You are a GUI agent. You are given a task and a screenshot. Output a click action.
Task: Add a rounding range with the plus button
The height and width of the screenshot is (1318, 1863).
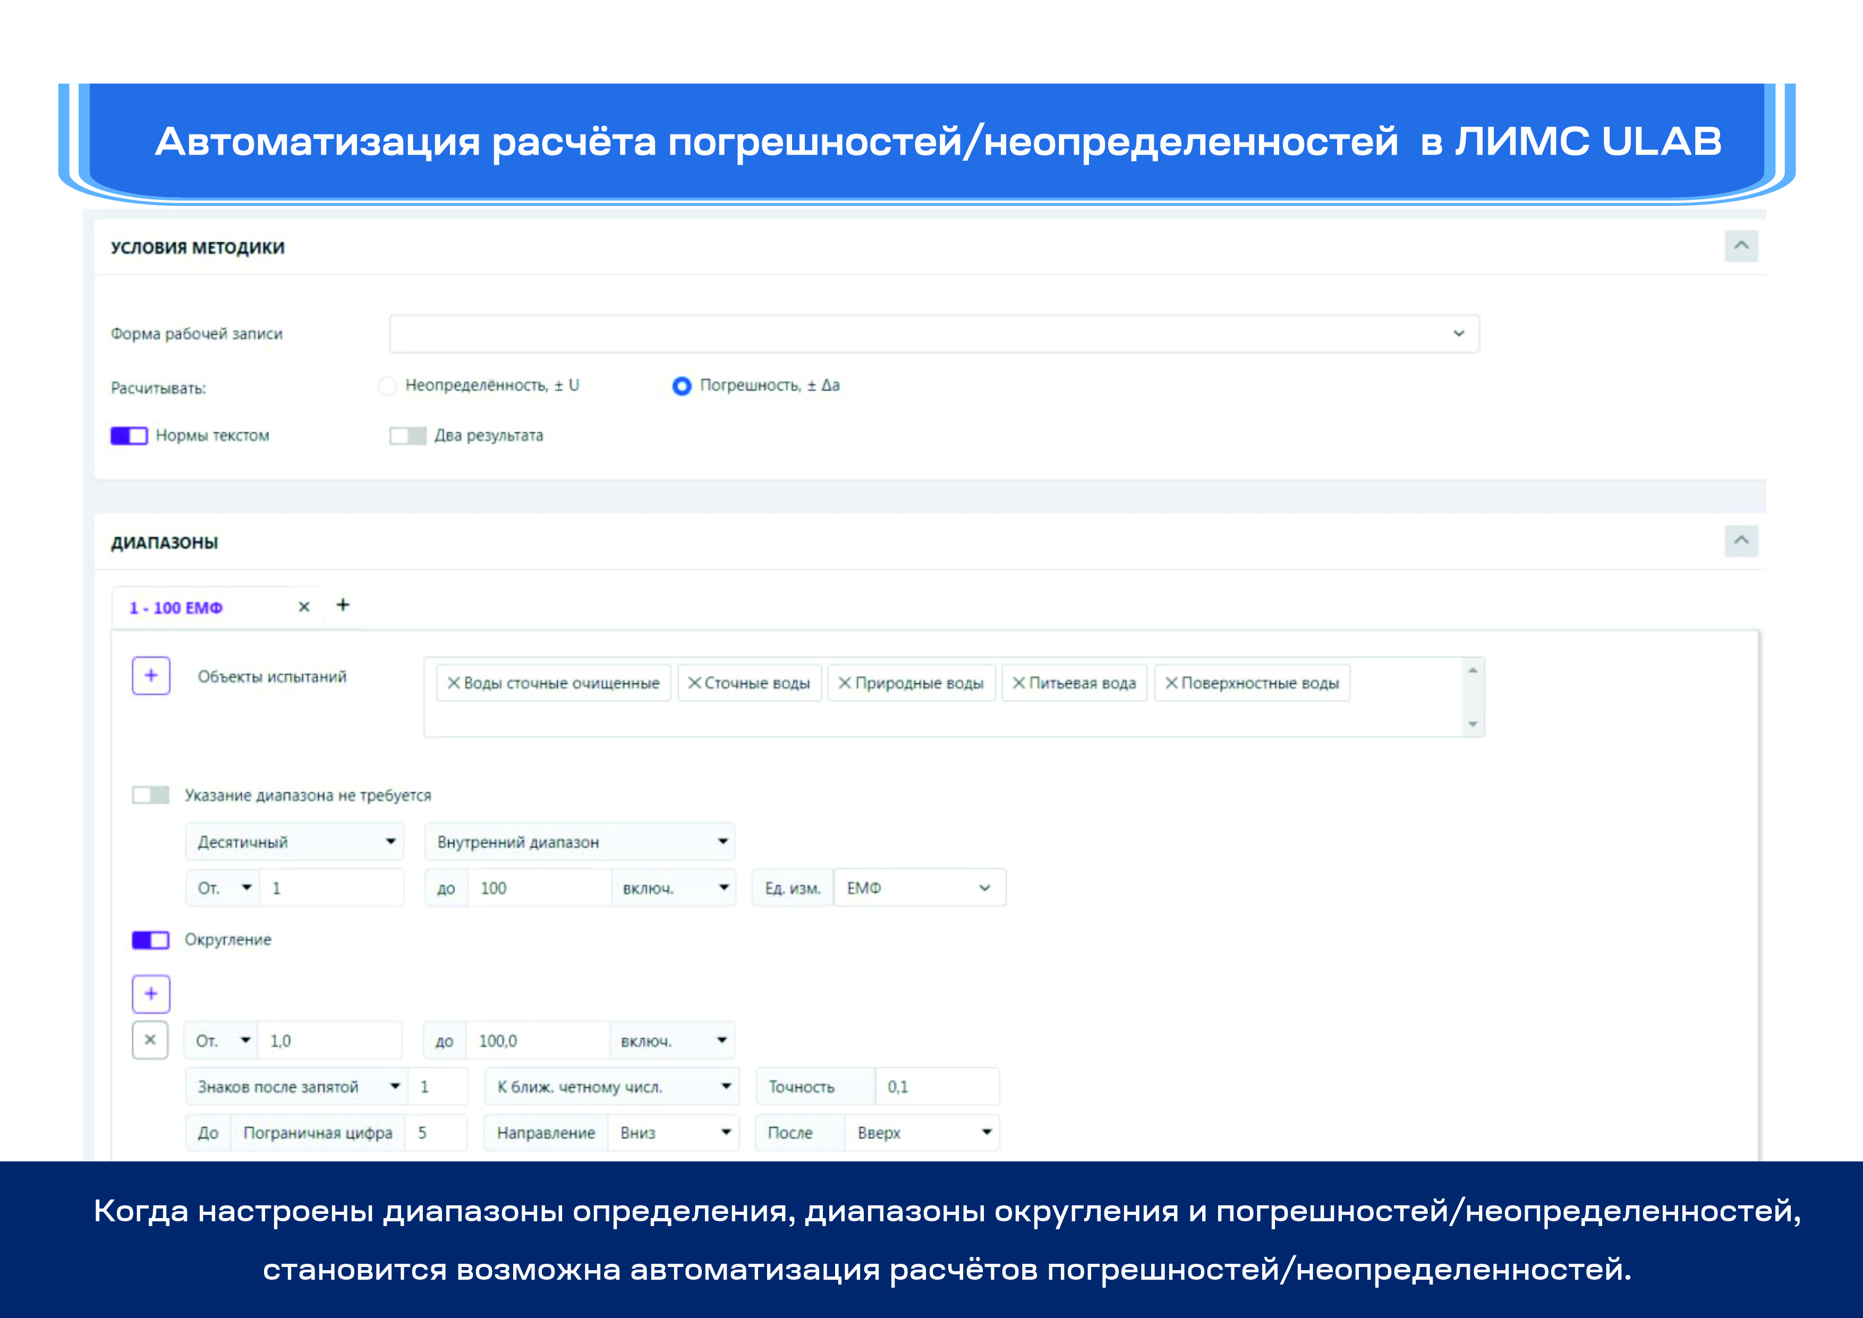[x=151, y=993]
